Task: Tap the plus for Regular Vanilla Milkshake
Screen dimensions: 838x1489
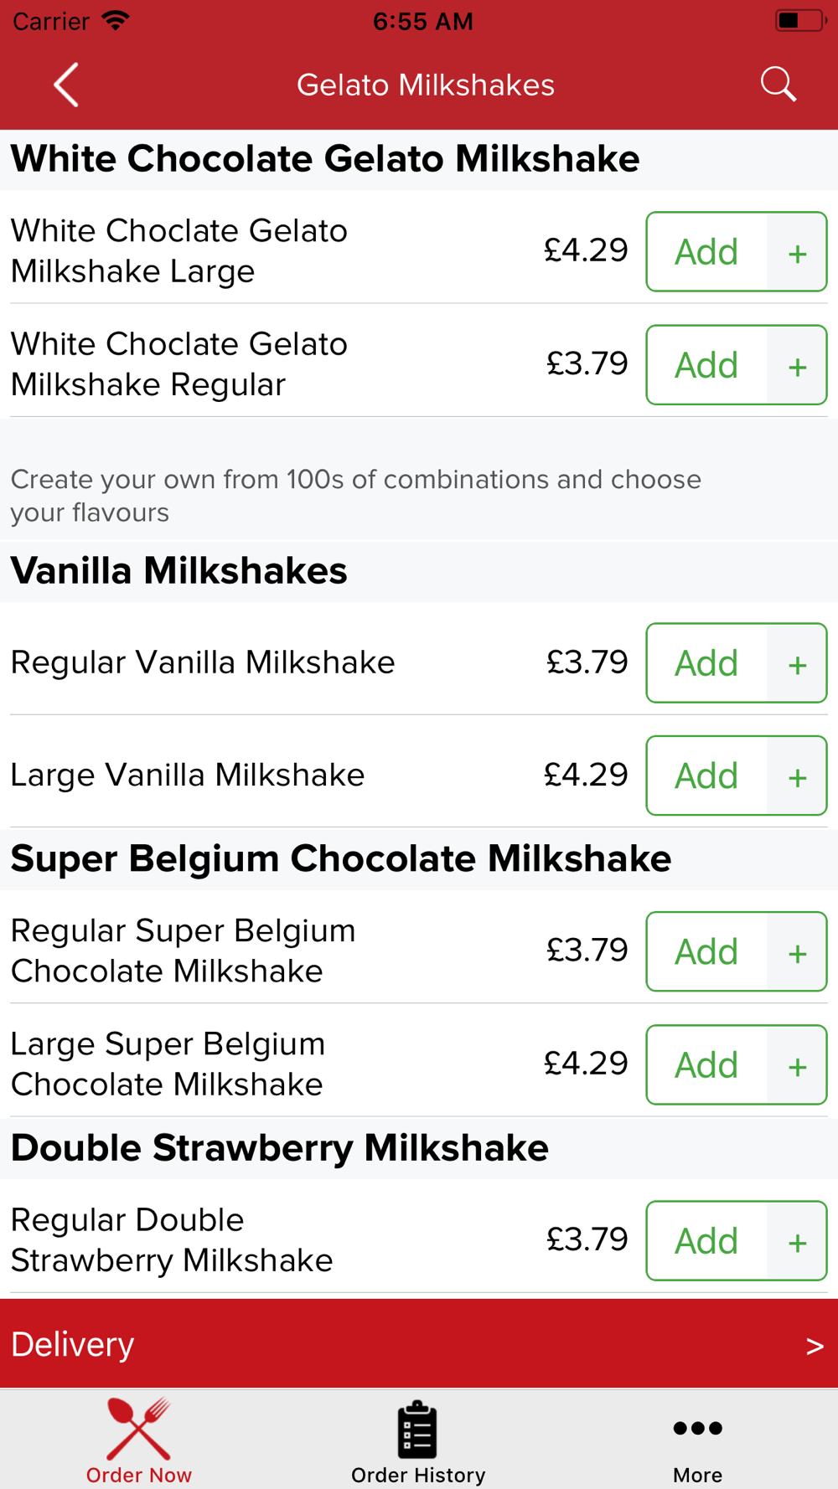Action: [x=797, y=663]
